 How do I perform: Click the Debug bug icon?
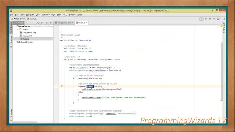click(x=210, y=19)
